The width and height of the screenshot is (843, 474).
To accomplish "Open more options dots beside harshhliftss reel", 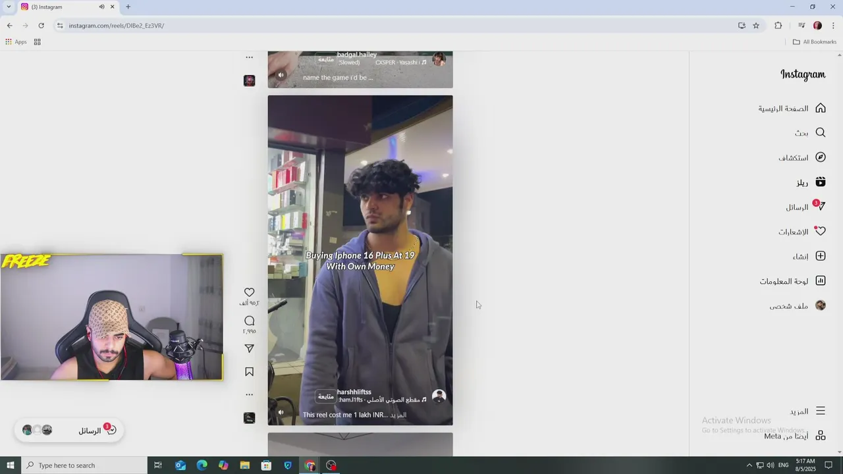I will pos(249,394).
